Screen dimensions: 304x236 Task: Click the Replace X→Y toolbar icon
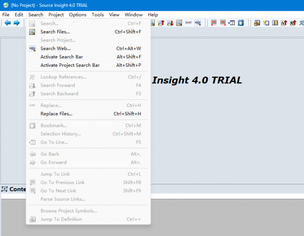pyautogui.click(x=188, y=23)
